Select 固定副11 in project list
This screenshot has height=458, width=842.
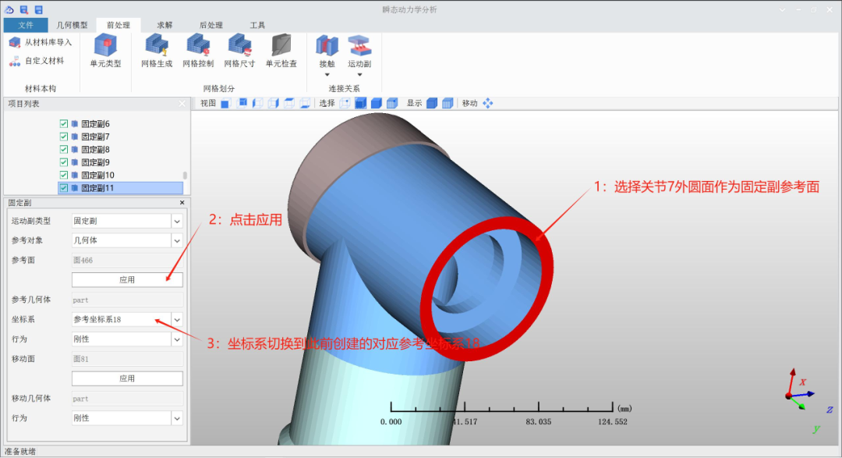click(x=120, y=188)
